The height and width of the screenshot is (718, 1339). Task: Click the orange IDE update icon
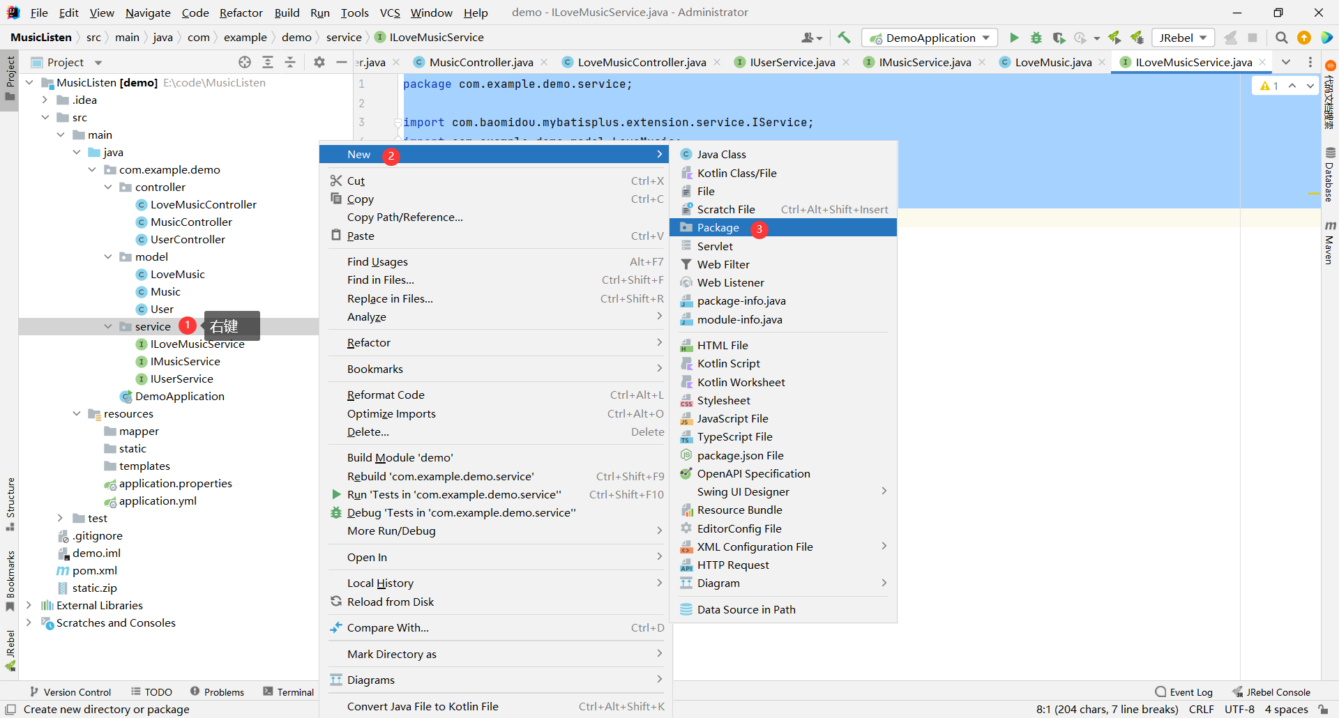(x=1304, y=38)
